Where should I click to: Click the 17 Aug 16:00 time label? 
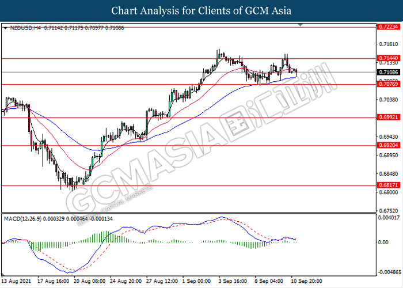(x=53, y=281)
